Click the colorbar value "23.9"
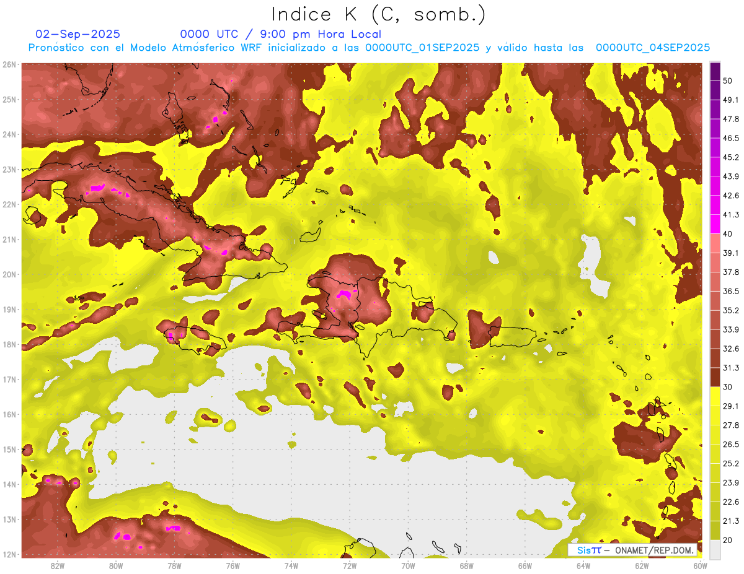The width and height of the screenshot is (744, 574). 730,483
